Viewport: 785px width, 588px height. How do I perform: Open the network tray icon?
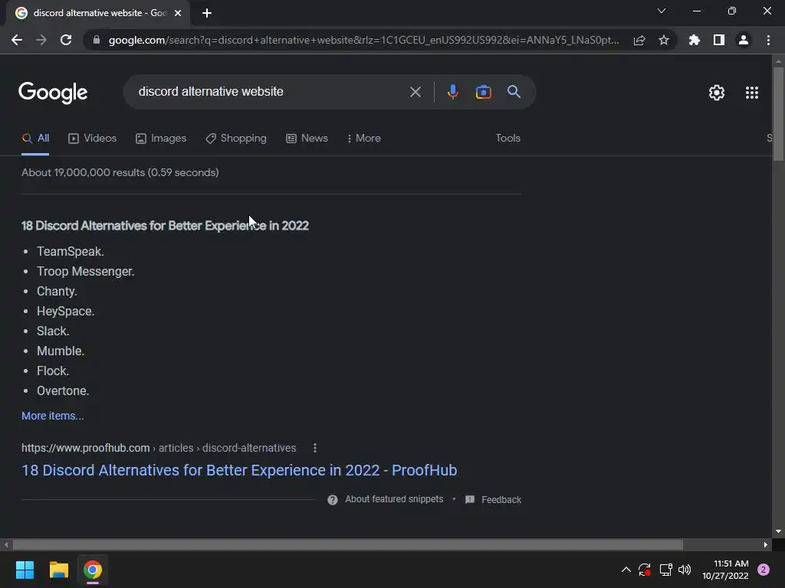(x=665, y=570)
